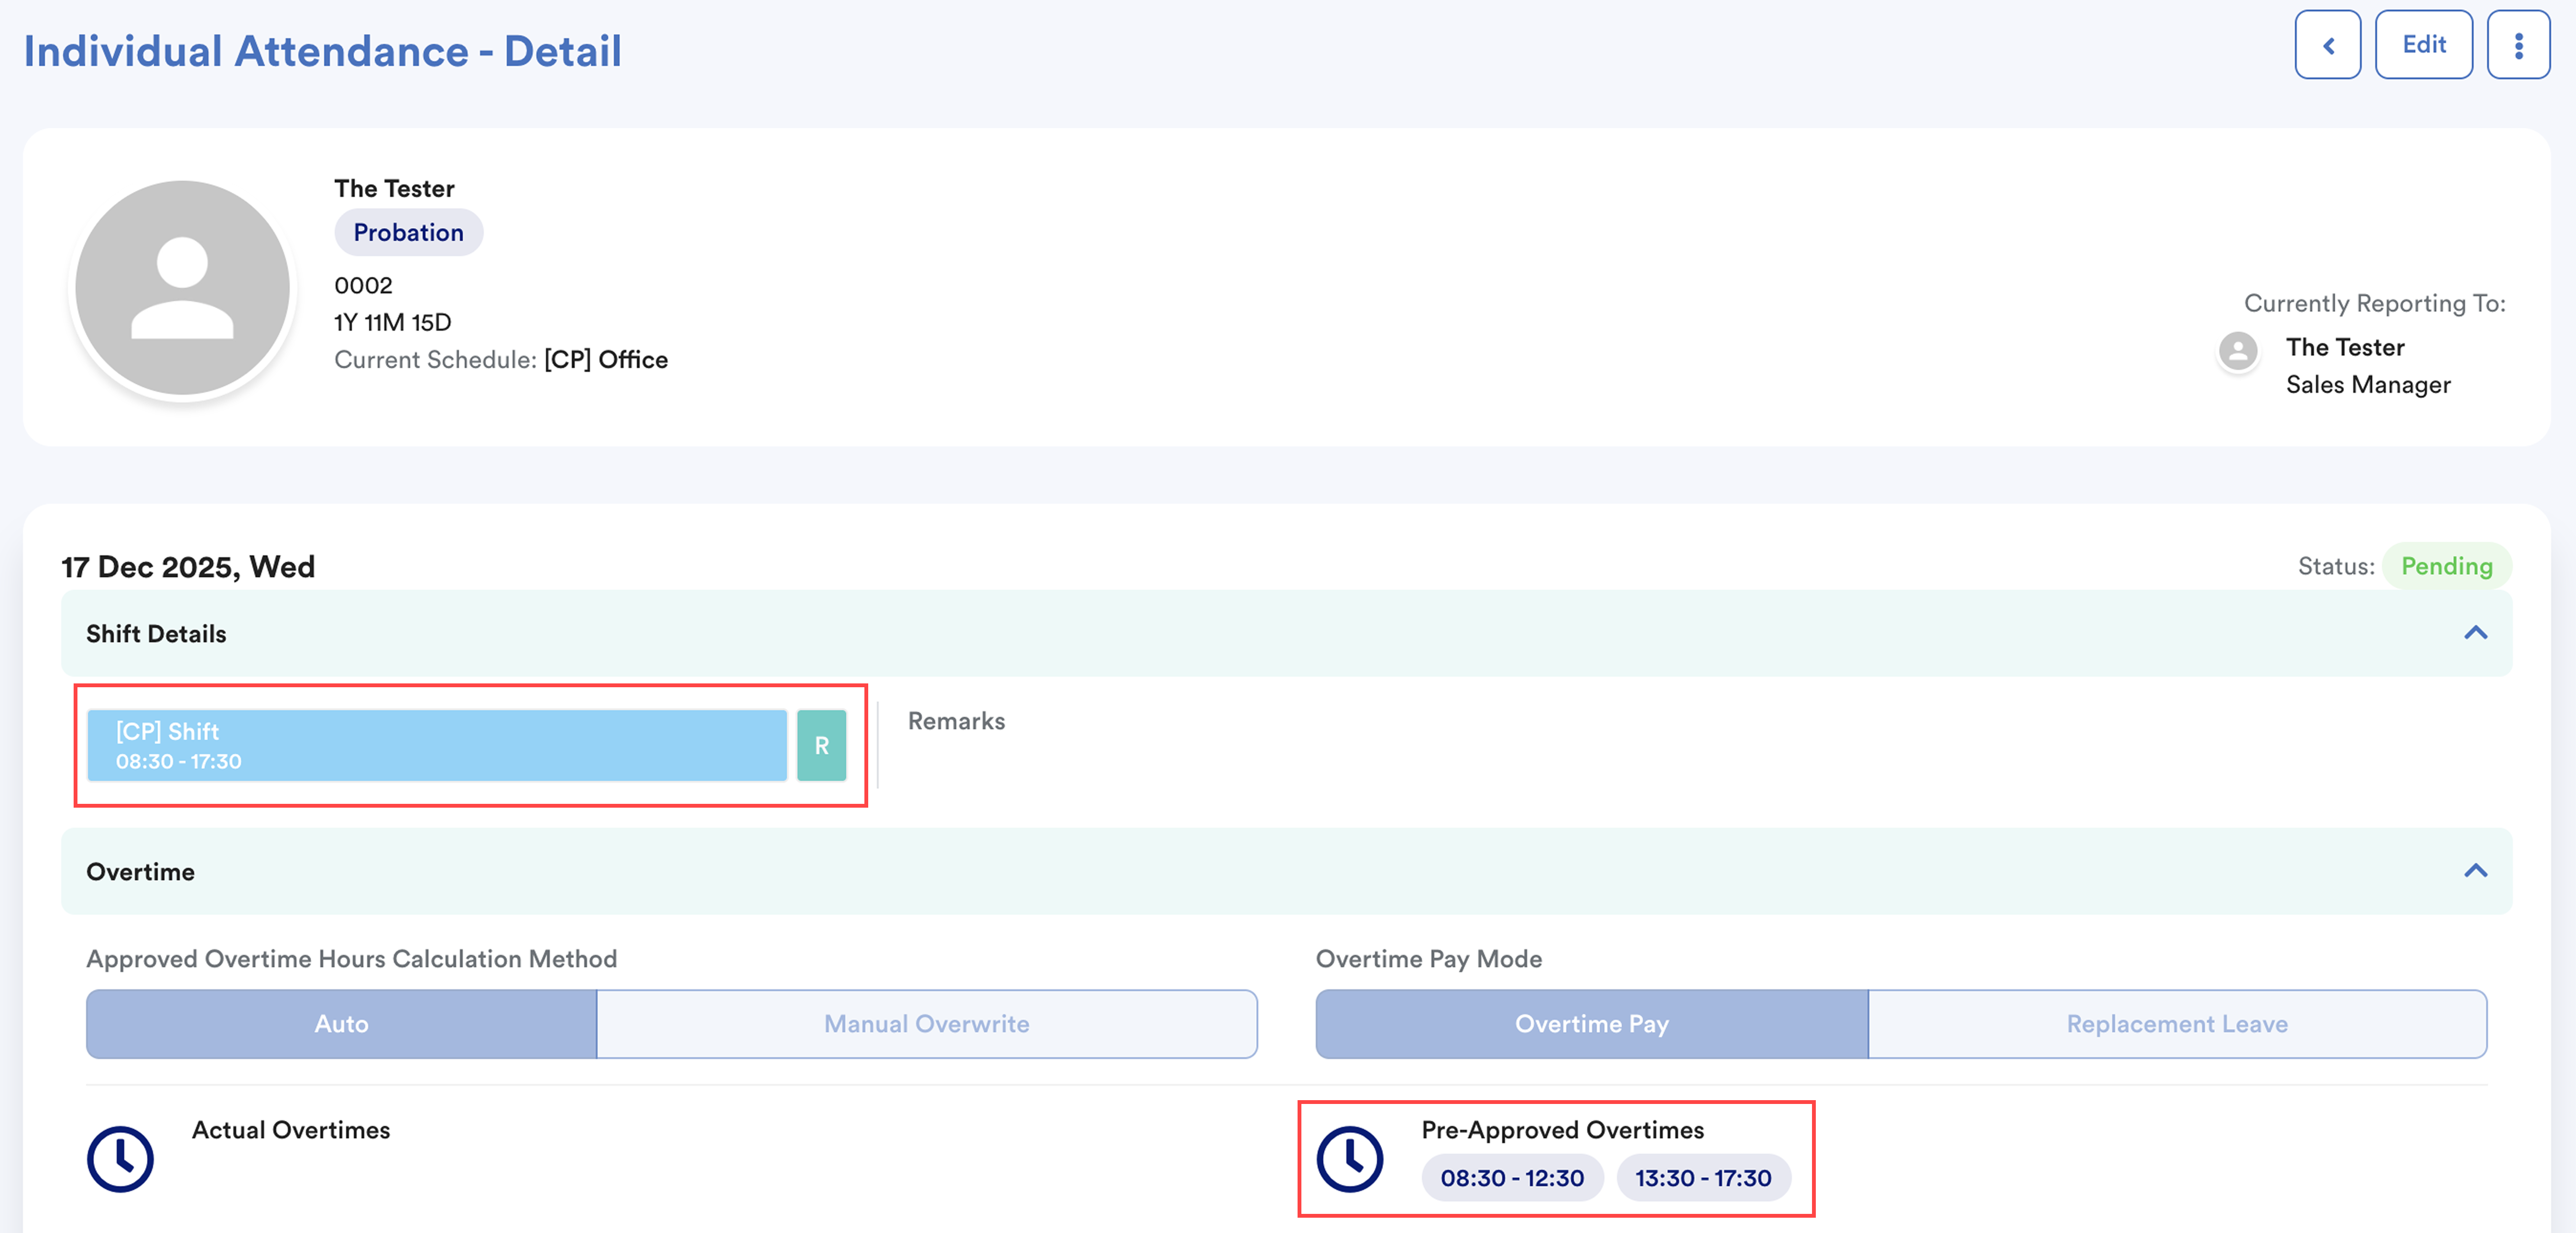Open the three-dot more options menu
This screenshot has width=2576, height=1233.
[2518, 45]
